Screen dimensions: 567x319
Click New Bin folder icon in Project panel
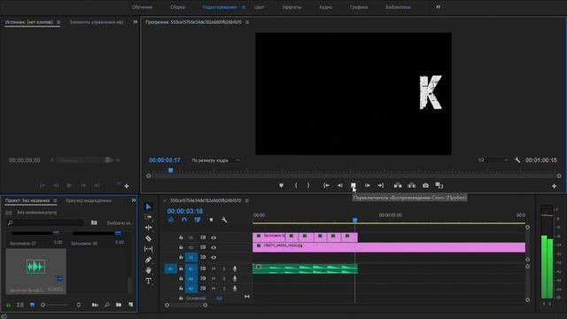pos(119,305)
